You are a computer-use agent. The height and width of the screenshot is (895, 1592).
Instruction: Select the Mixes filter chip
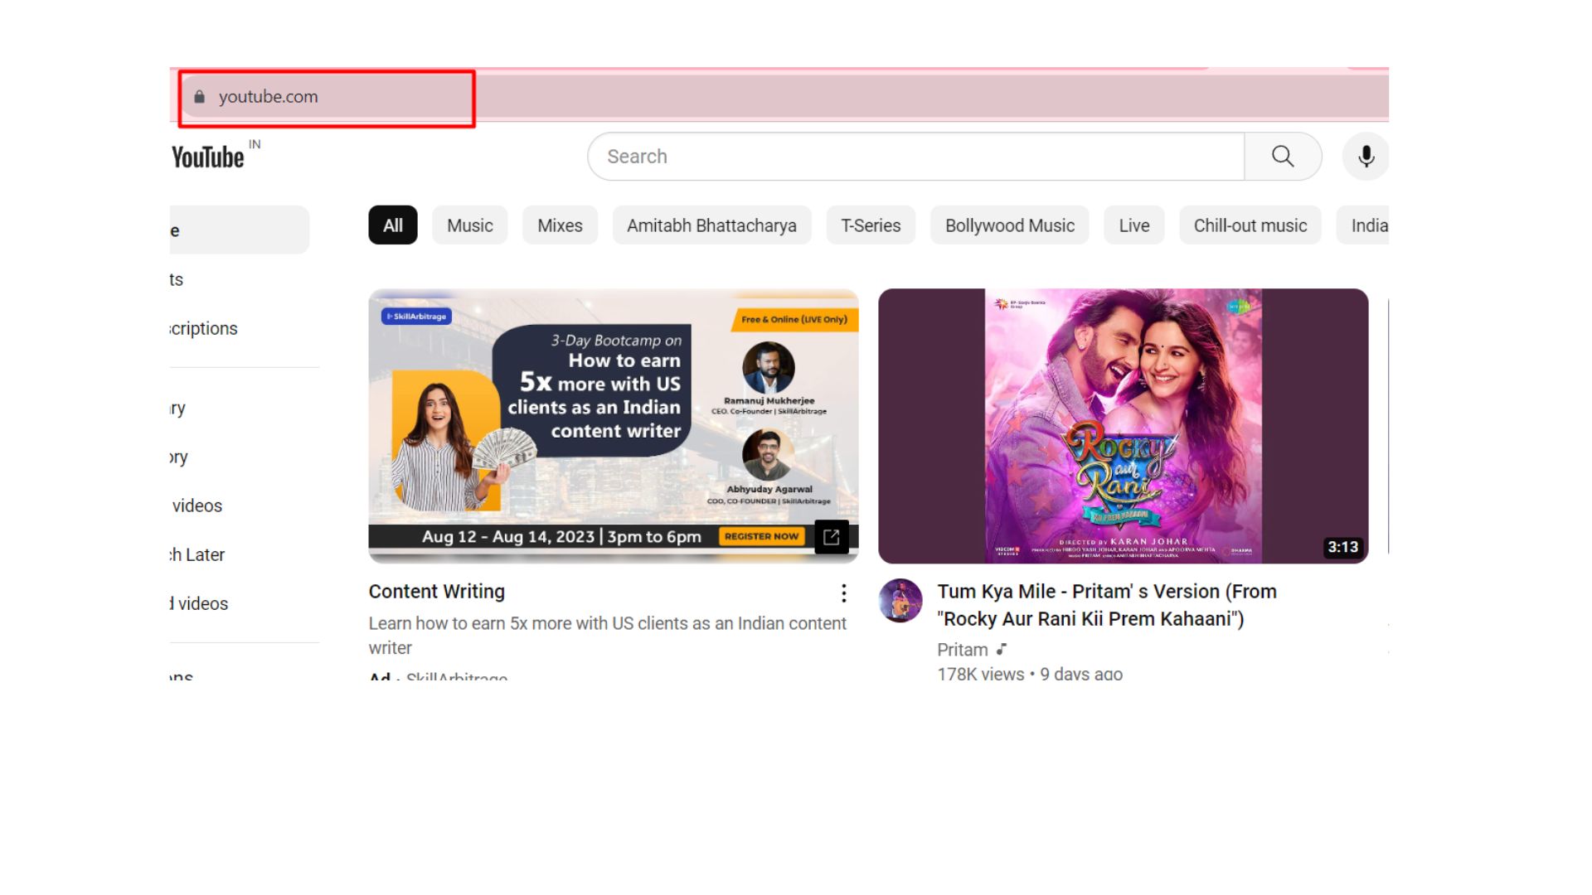tap(560, 225)
